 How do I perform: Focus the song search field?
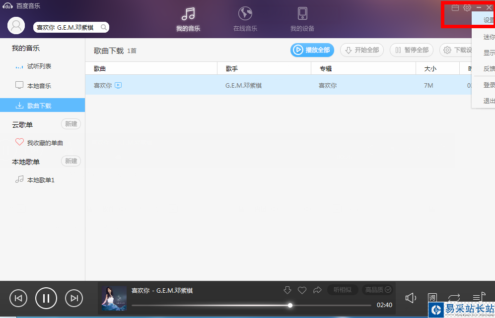coord(71,27)
